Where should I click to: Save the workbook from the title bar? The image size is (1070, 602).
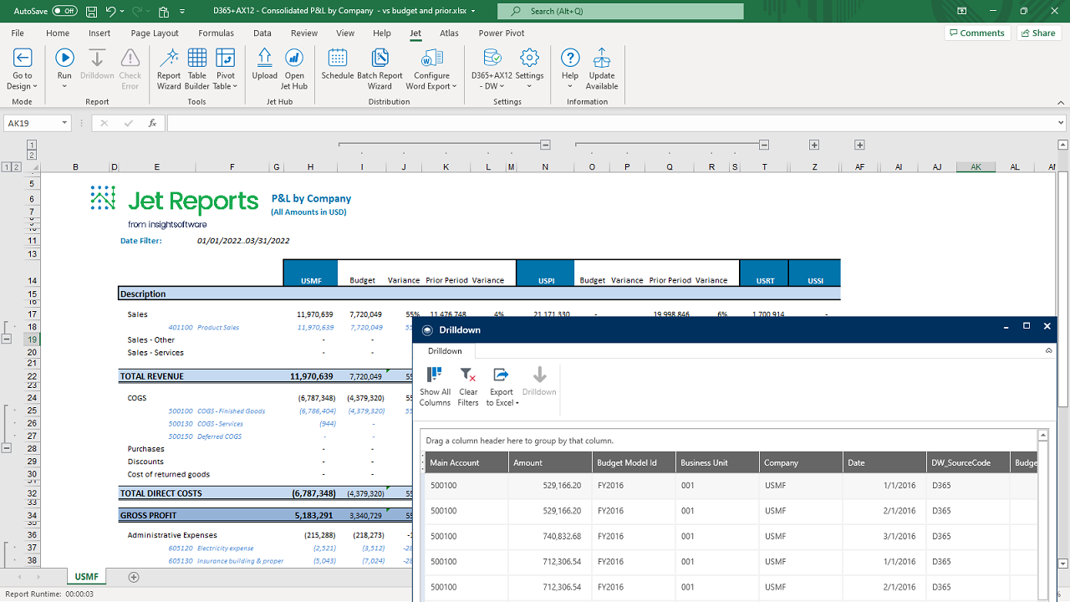tap(90, 12)
